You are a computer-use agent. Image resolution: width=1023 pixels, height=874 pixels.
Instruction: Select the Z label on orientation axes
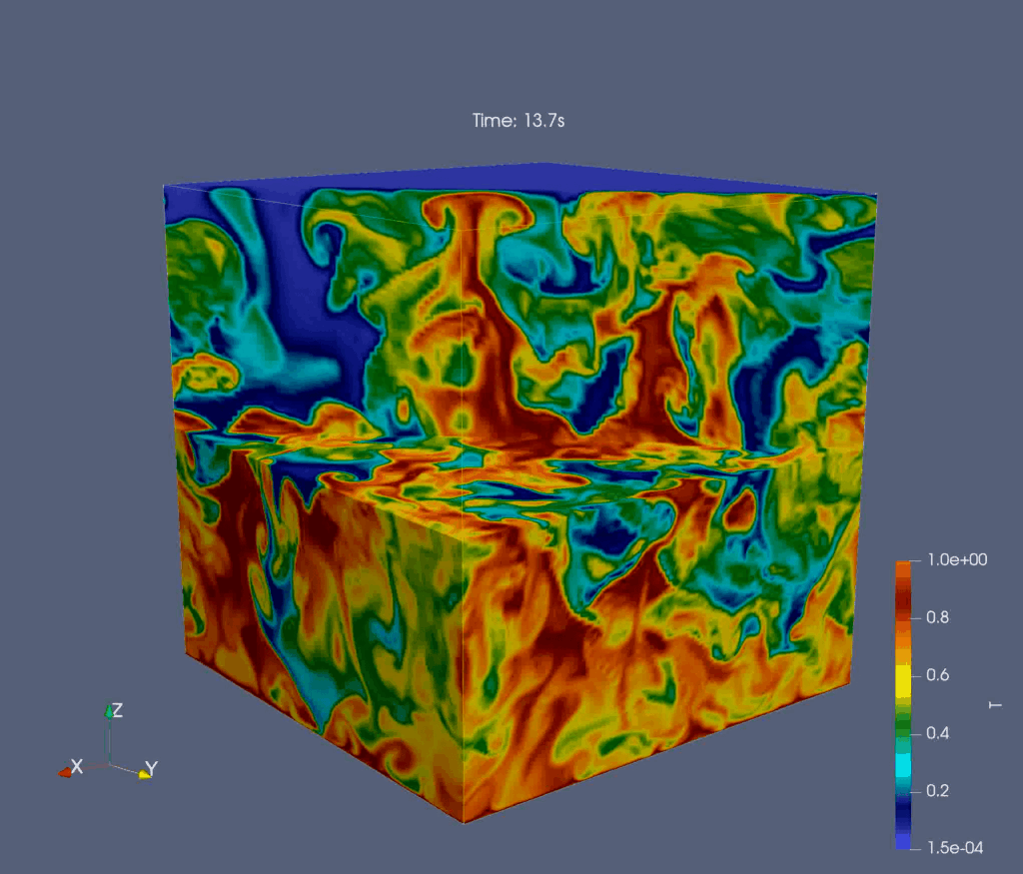118,710
